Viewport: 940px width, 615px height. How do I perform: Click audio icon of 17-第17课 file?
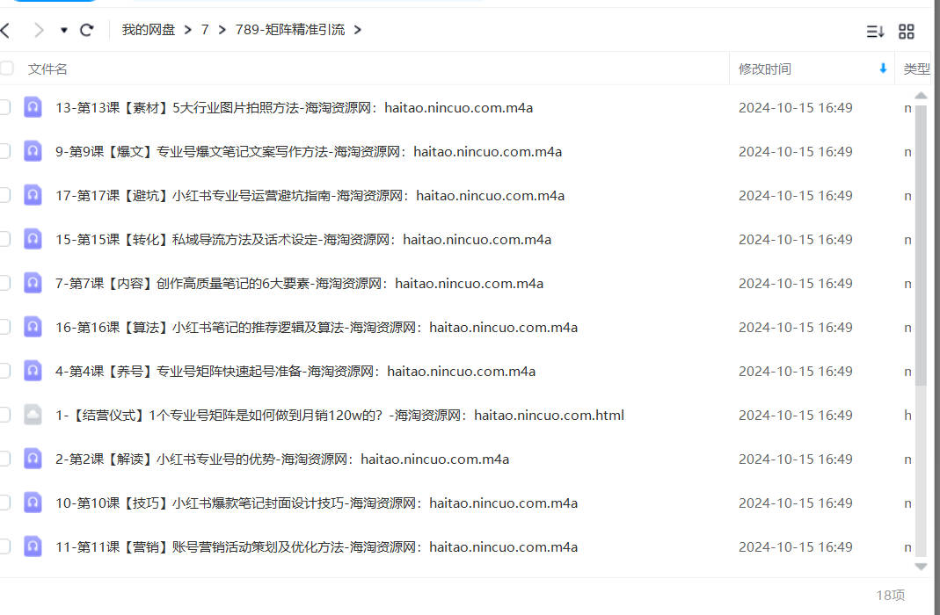pyautogui.click(x=33, y=195)
